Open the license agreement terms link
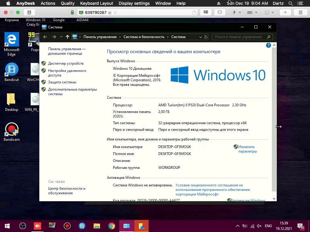 [213, 190]
